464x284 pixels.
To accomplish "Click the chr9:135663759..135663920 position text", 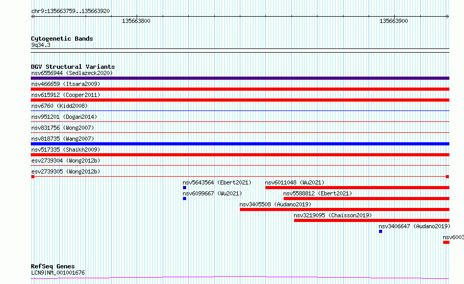I will coord(70,11).
